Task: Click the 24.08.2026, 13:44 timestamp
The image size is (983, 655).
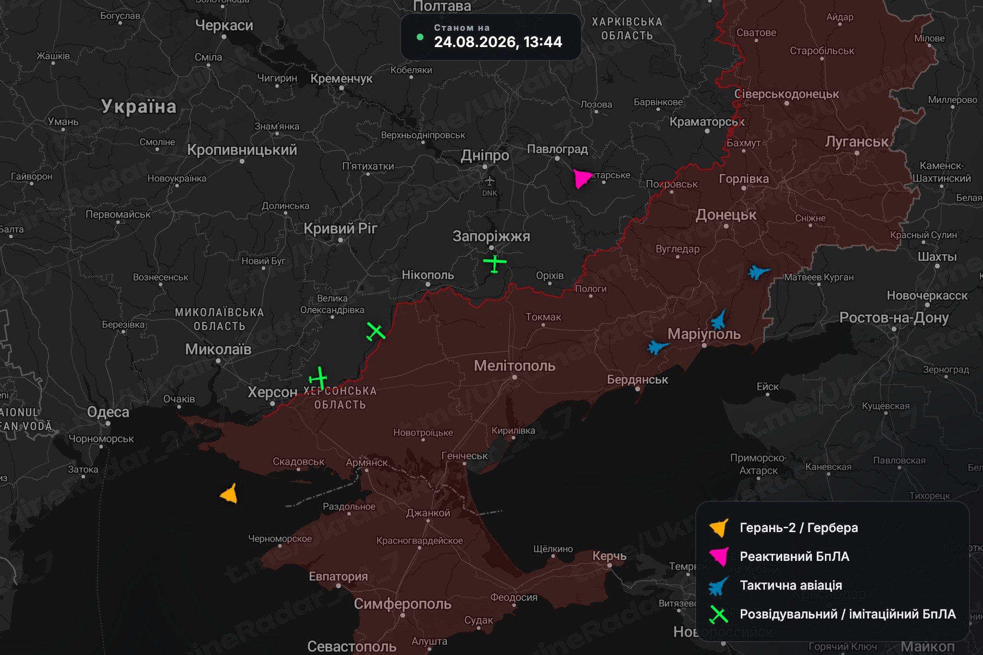Action: pyautogui.click(x=498, y=42)
